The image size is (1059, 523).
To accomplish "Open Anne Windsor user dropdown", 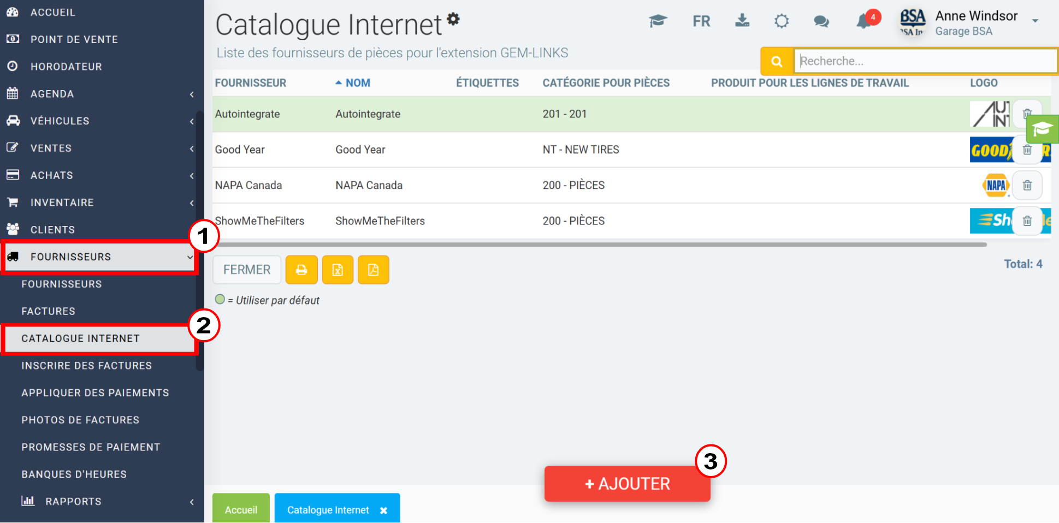I will (x=1035, y=21).
